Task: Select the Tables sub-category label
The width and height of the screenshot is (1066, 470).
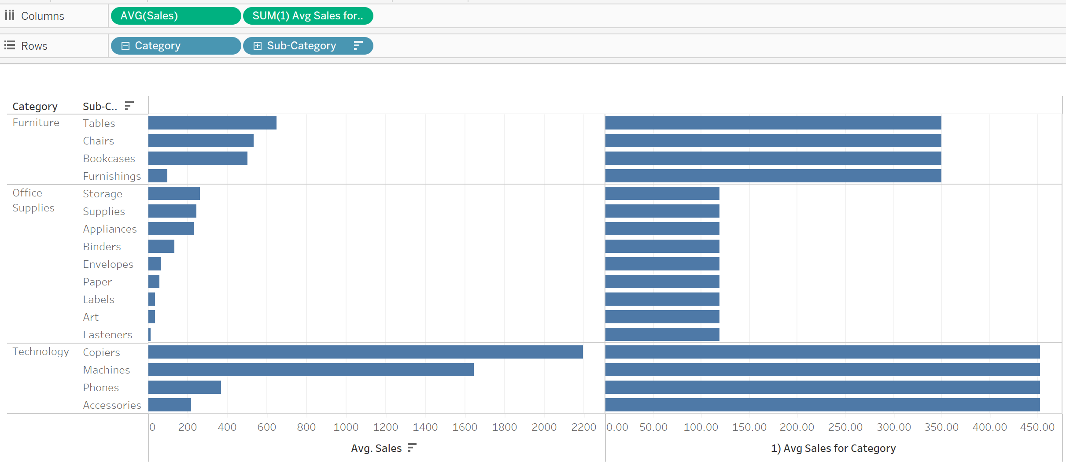Action: click(x=99, y=123)
